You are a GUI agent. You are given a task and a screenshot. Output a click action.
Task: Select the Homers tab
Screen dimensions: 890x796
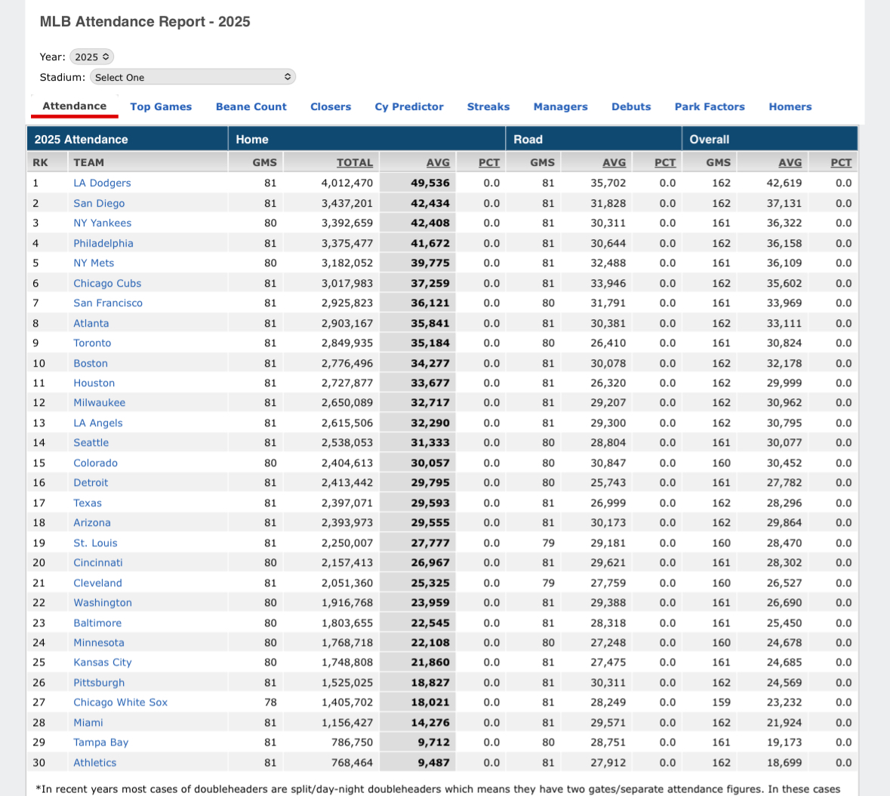click(x=790, y=106)
